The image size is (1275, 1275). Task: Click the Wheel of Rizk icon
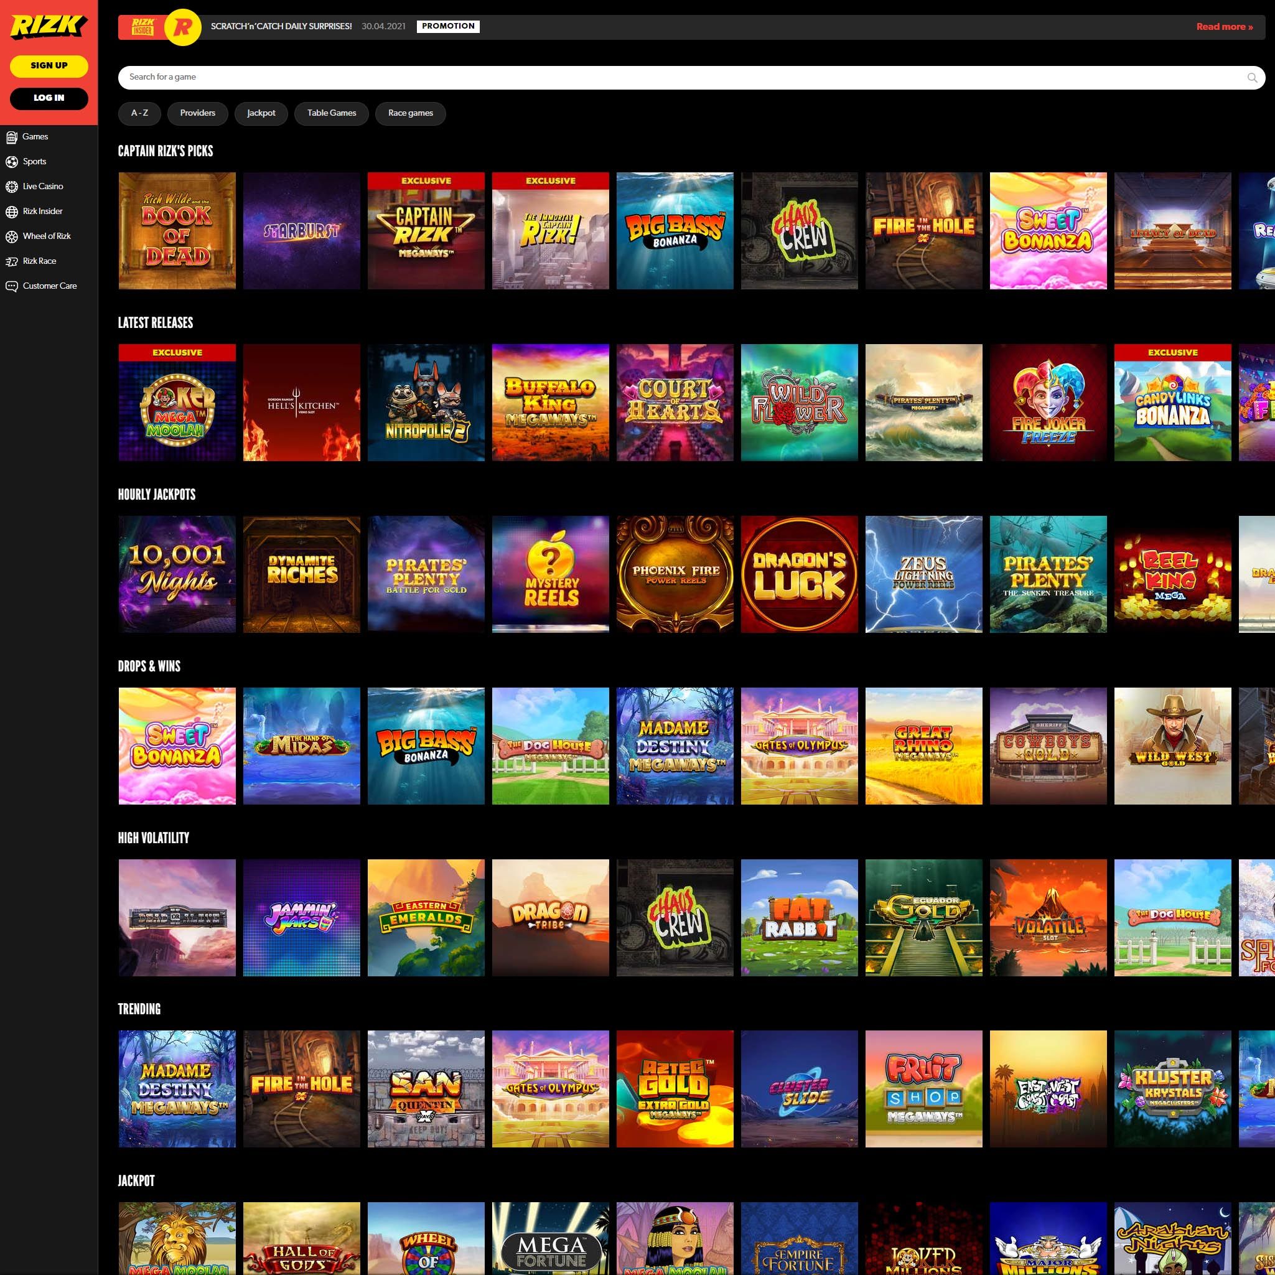point(12,237)
